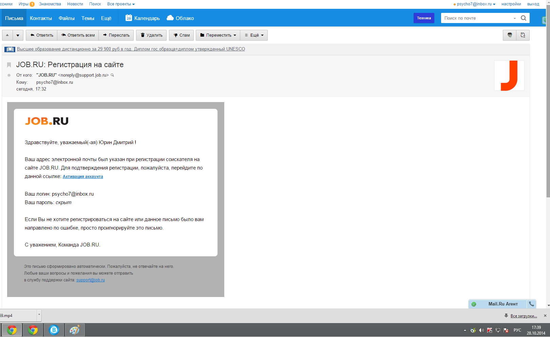Toggle the read/unread dot indicator
550x337 pixels.
[x=9, y=75]
